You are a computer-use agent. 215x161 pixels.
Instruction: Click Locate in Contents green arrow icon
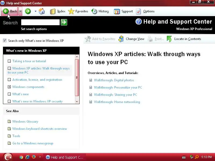pyautogui.click(x=169, y=39)
